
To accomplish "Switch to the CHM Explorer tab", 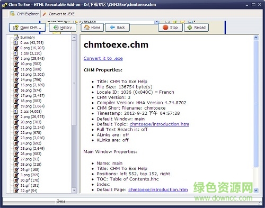I will 24,14.
